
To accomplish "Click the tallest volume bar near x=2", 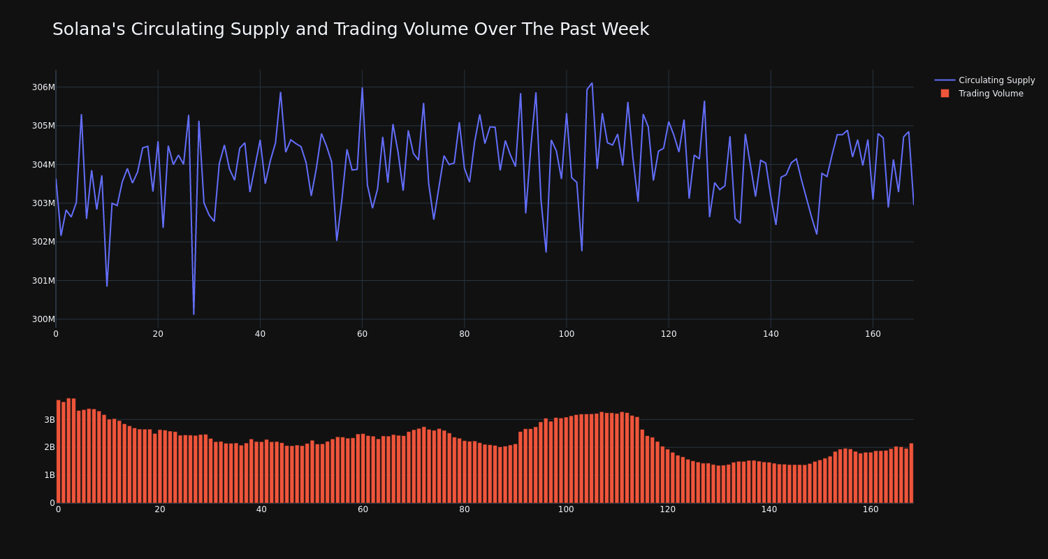I will pyautogui.click(x=68, y=451).
